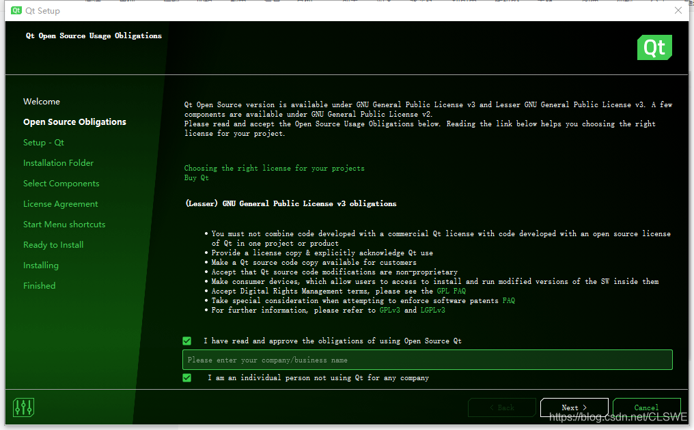Screen dimensions: 694x430
Task: Select the Installing step
Action: [41, 265]
